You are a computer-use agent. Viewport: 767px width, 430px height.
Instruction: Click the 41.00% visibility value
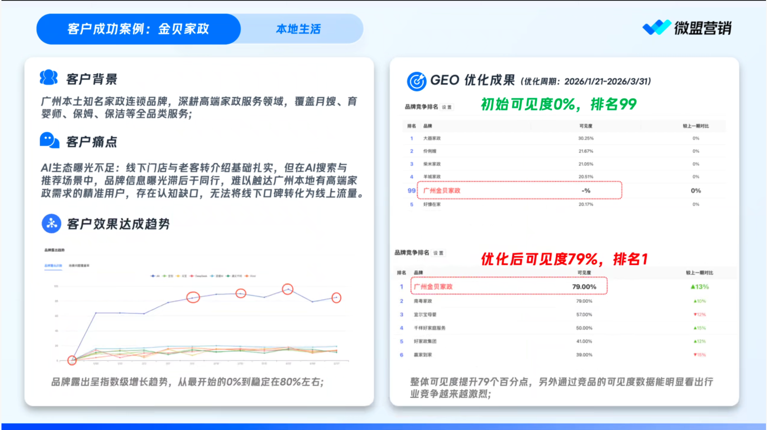pyautogui.click(x=584, y=341)
